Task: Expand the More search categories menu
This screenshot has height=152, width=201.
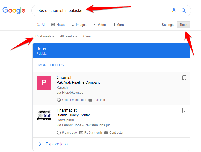Action: click(119, 25)
